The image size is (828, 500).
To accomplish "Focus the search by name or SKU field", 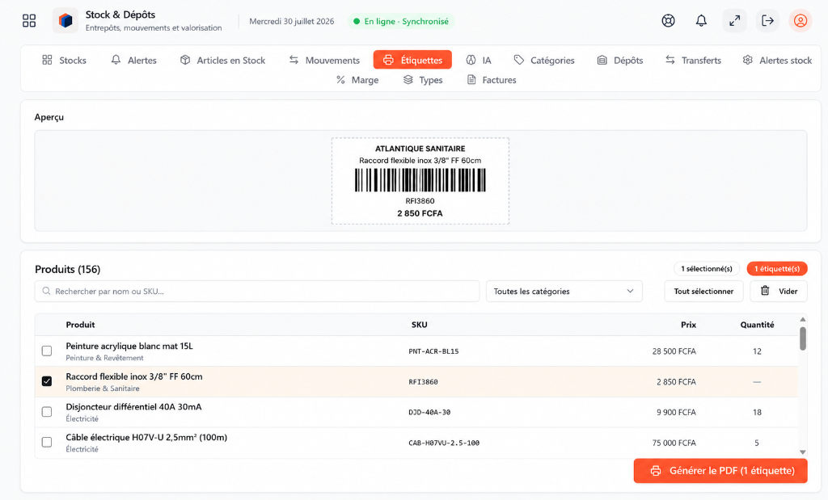I will (257, 291).
